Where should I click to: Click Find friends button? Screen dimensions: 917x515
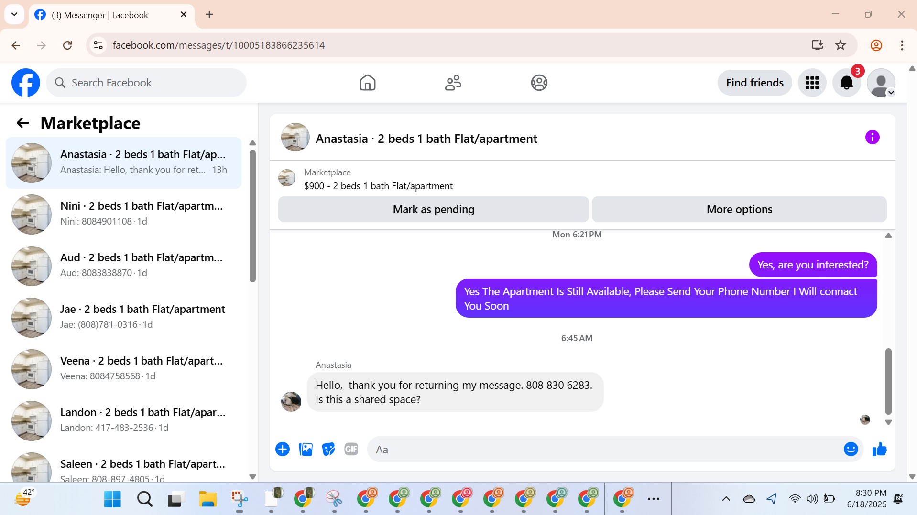[754, 83]
